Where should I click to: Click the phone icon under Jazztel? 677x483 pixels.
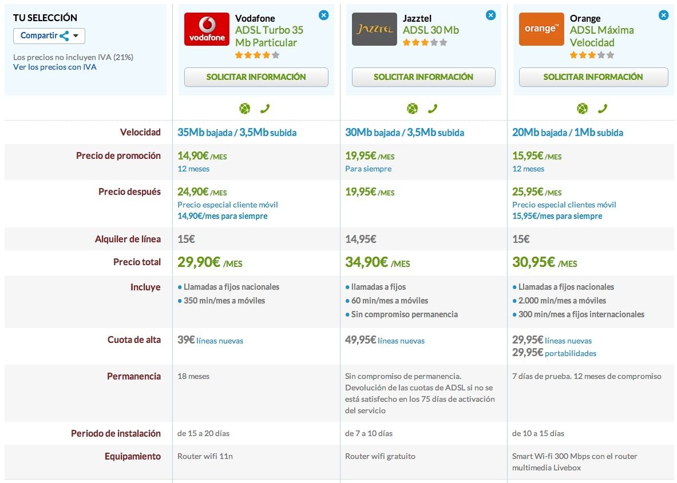point(432,109)
